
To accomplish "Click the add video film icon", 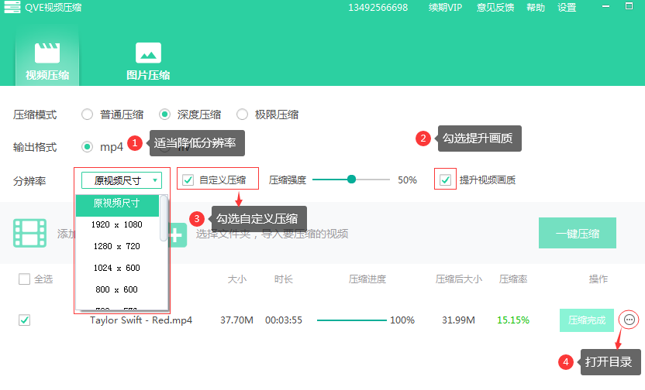I will (29, 233).
